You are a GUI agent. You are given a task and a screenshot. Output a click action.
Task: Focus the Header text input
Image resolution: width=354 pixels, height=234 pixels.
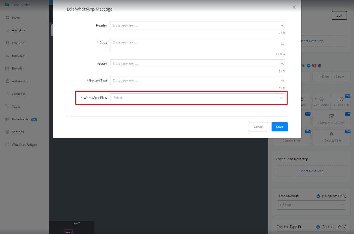(x=195, y=26)
